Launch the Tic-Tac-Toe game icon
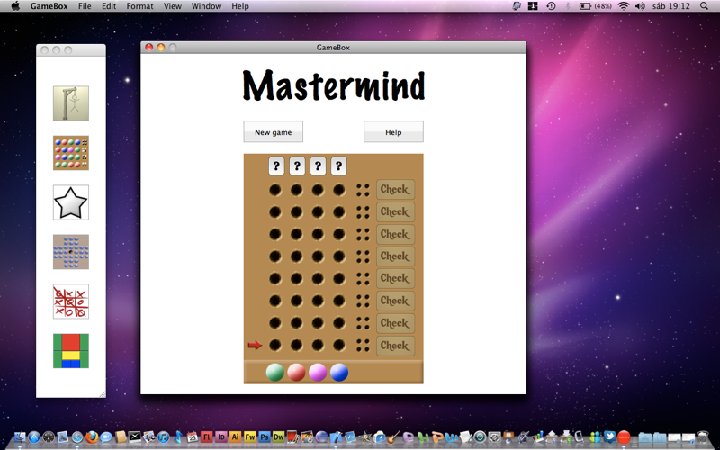Screen dimensions: 720x450 (71, 301)
